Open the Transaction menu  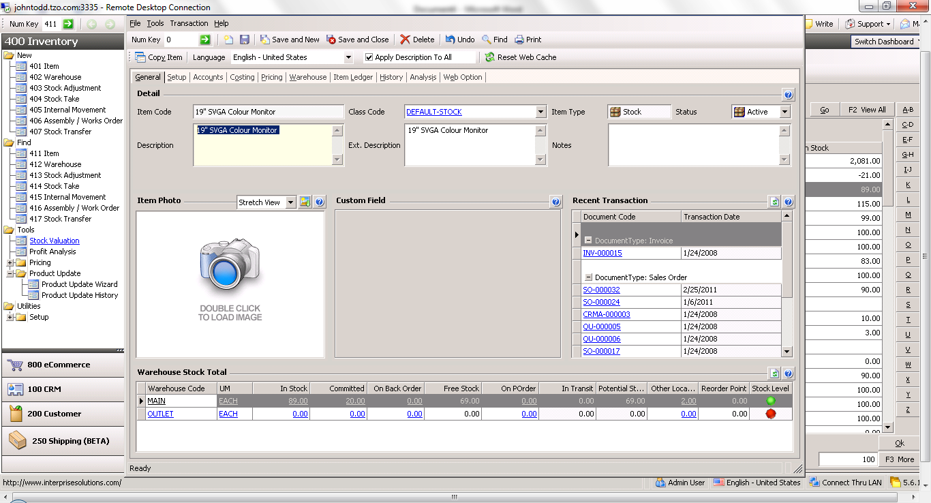tap(189, 23)
